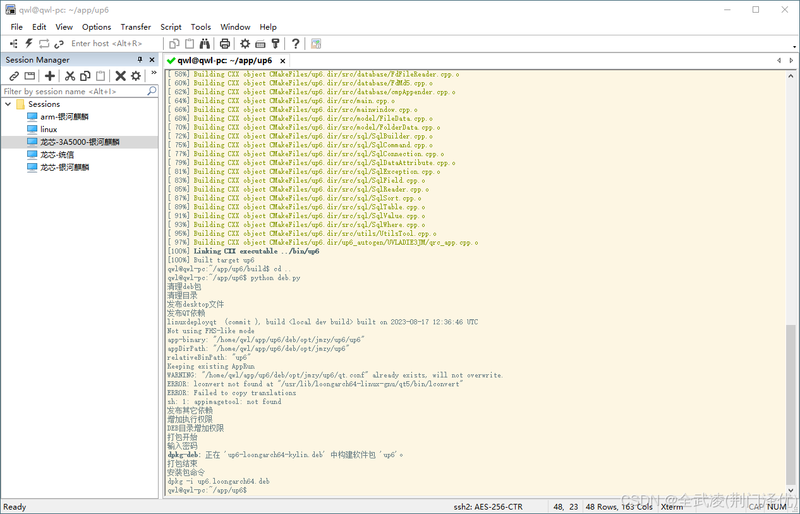
Task: Delete the selected session with the X icon
Action: [x=120, y=76]
